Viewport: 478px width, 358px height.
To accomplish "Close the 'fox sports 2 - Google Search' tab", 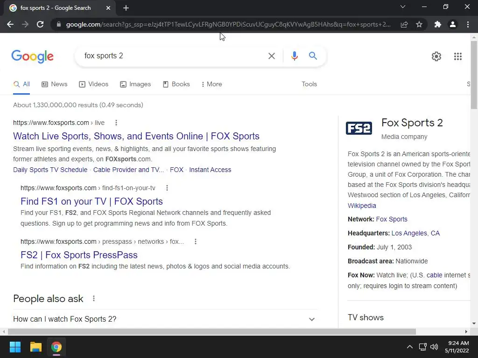I will point(108,8).
